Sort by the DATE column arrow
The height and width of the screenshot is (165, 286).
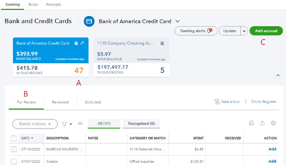click(32, 138)
